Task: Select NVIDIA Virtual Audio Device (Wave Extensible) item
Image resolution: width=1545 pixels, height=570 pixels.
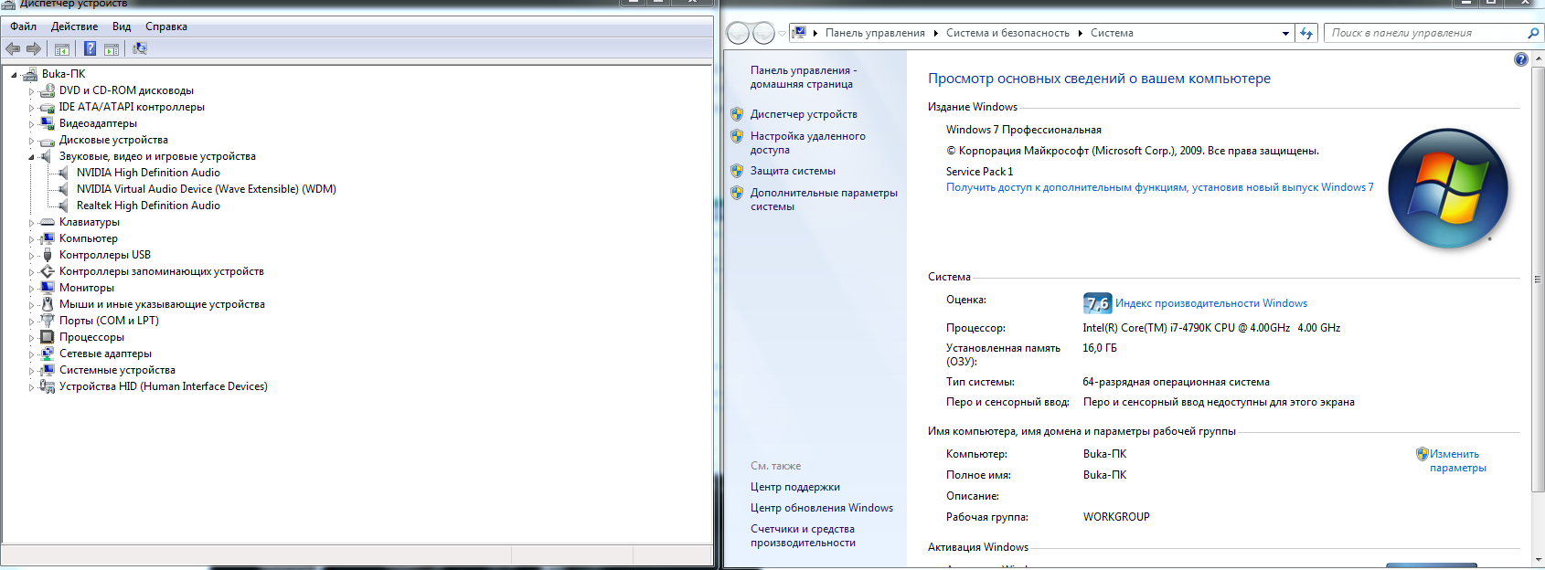Action: tap(207, 189)
